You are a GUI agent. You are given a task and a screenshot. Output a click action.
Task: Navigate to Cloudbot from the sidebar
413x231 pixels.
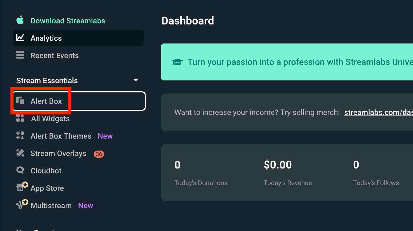click(x=46, y=170)
